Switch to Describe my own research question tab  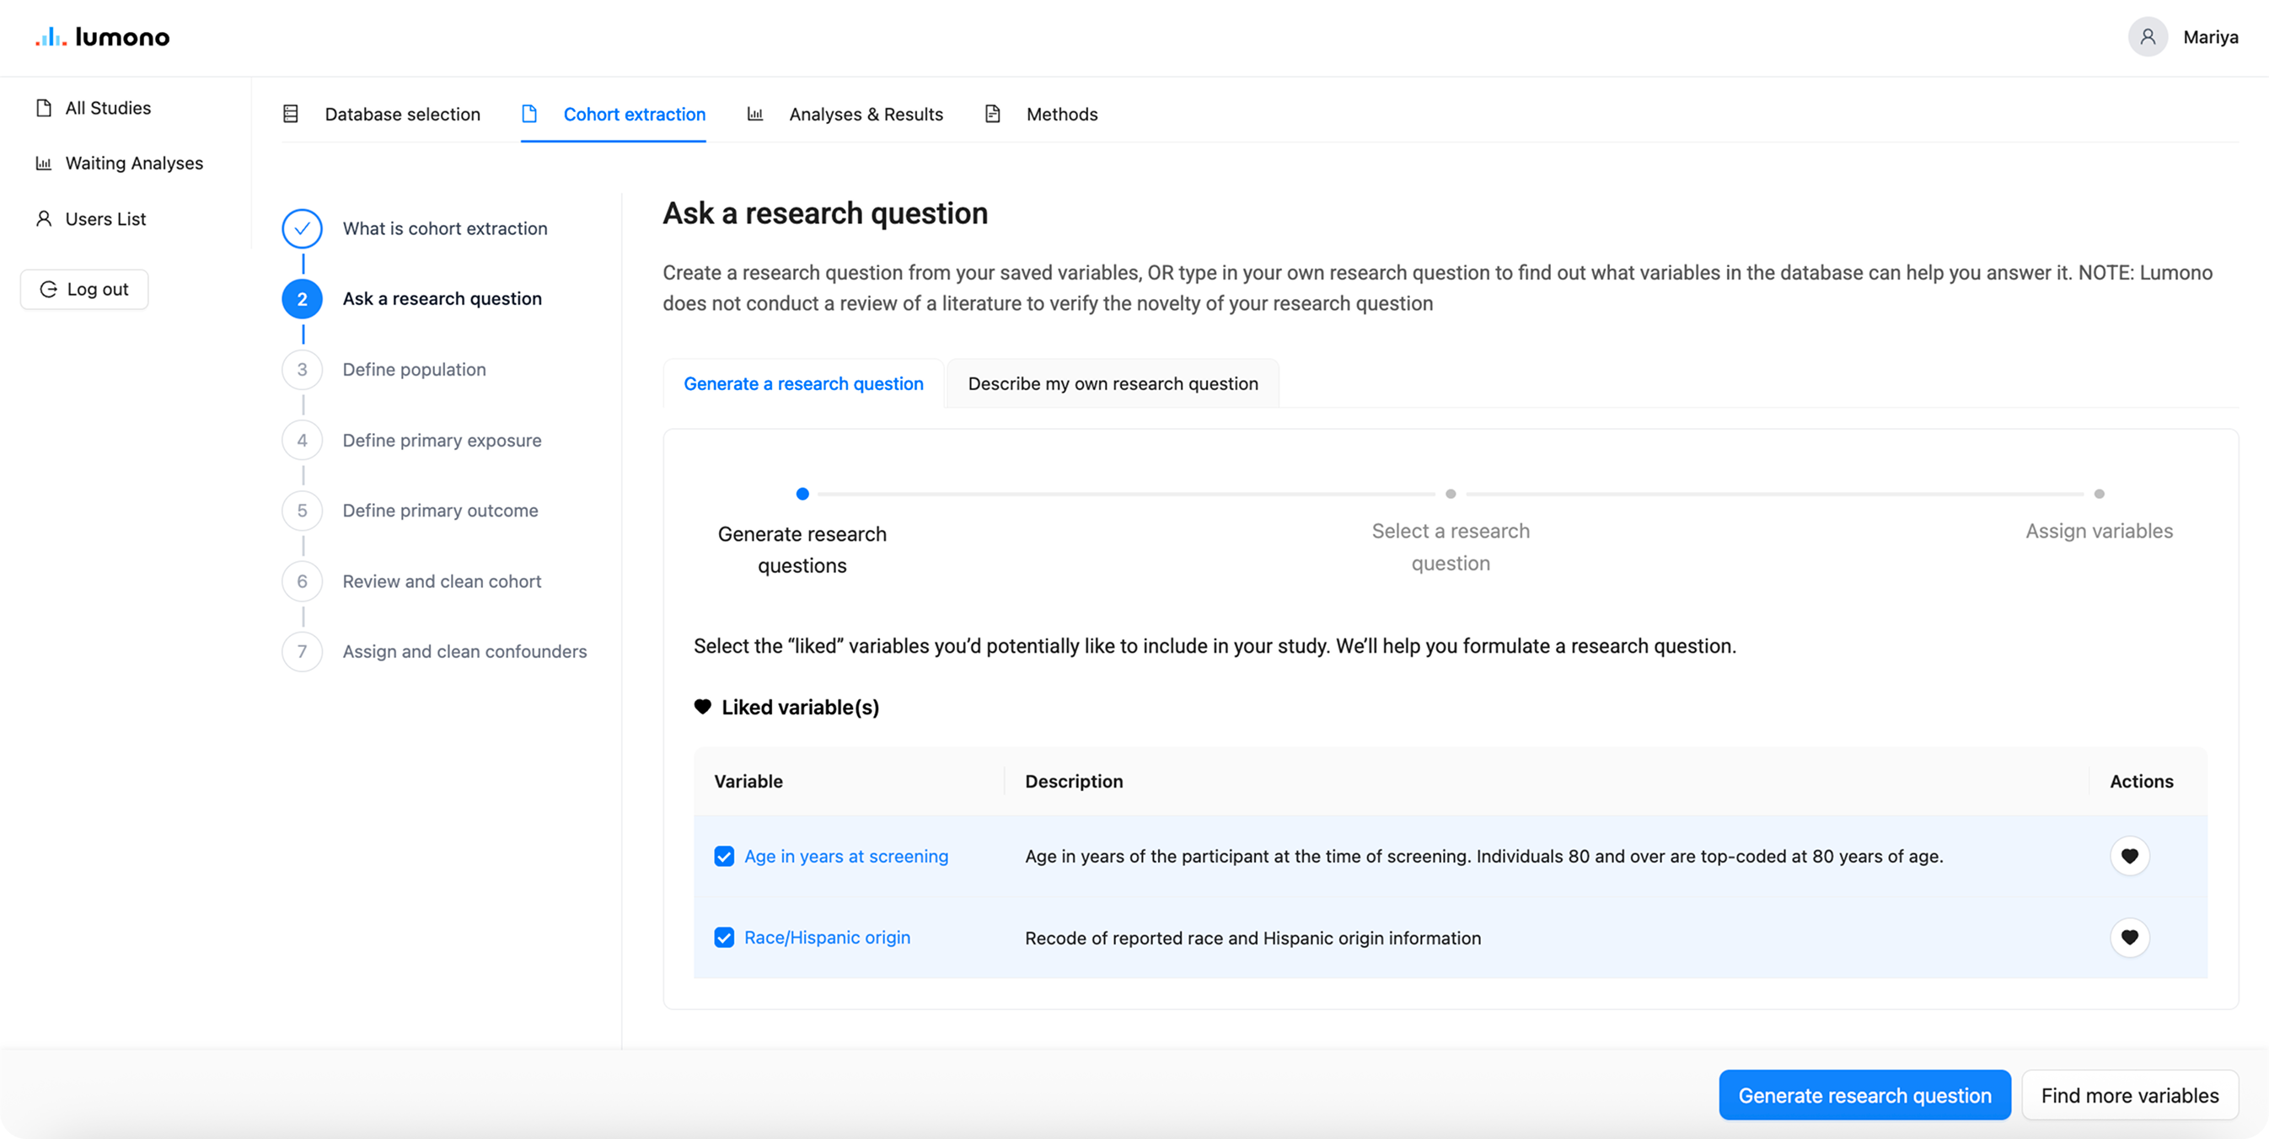click(x=1113, y=384)
